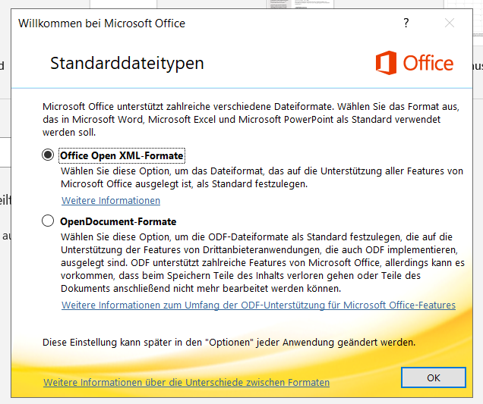Click the bold 'OpenDocument-Formate' label text

point(118,222)
